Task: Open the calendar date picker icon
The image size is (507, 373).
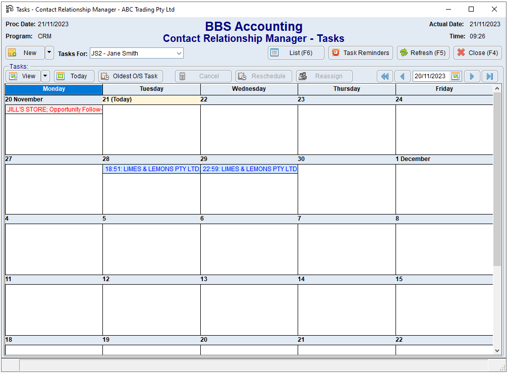Action: coord(455,76)
